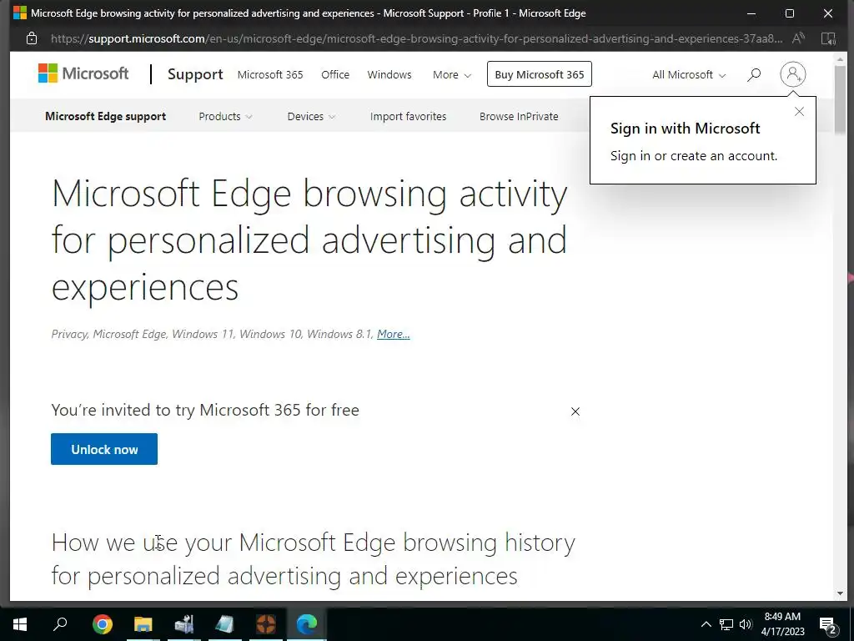View site information lock icon in address bar
This screenshot has height=641, width=854.
click(32, 38)
